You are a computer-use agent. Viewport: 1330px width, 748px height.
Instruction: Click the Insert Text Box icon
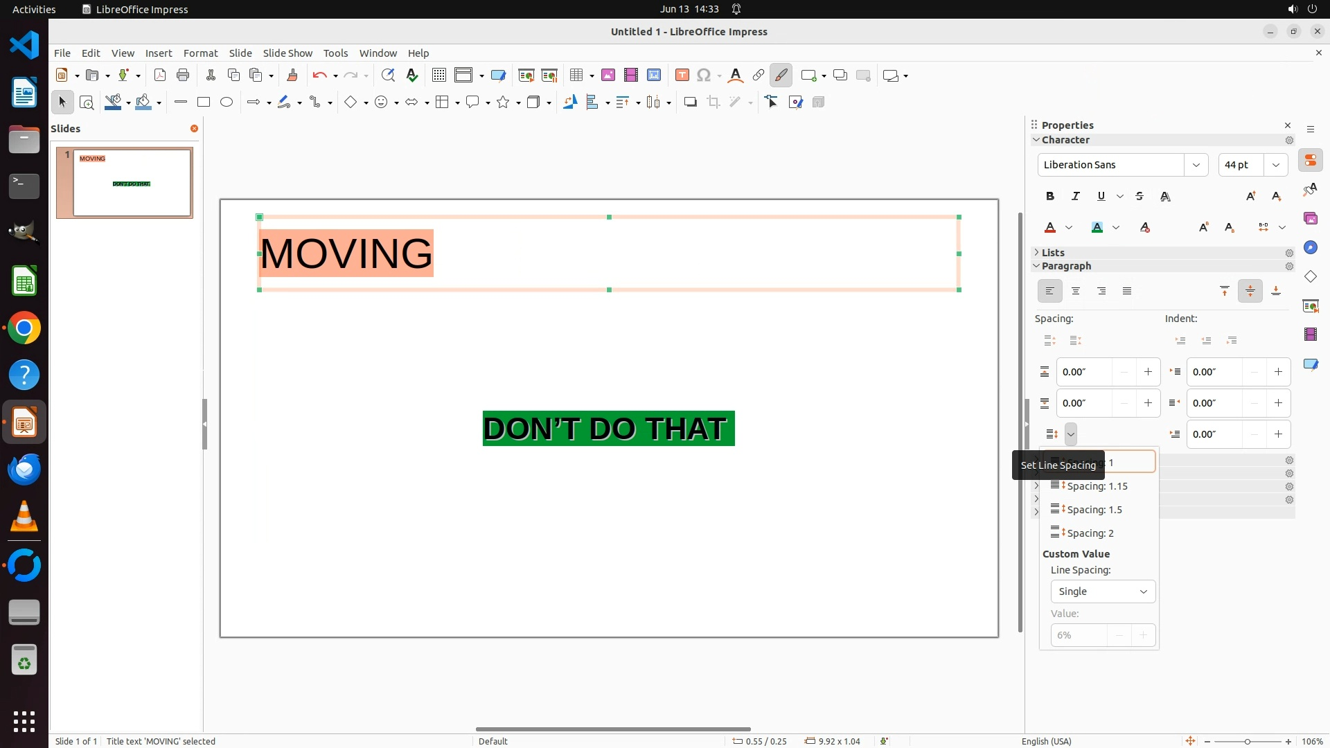pyautogui.click(x=682, y=75)
